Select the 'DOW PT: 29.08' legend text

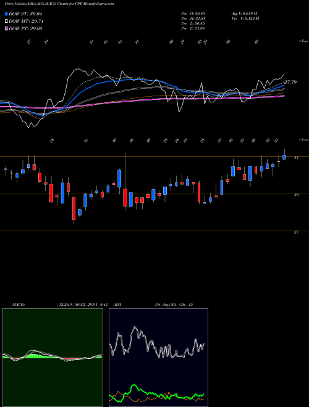25,28
